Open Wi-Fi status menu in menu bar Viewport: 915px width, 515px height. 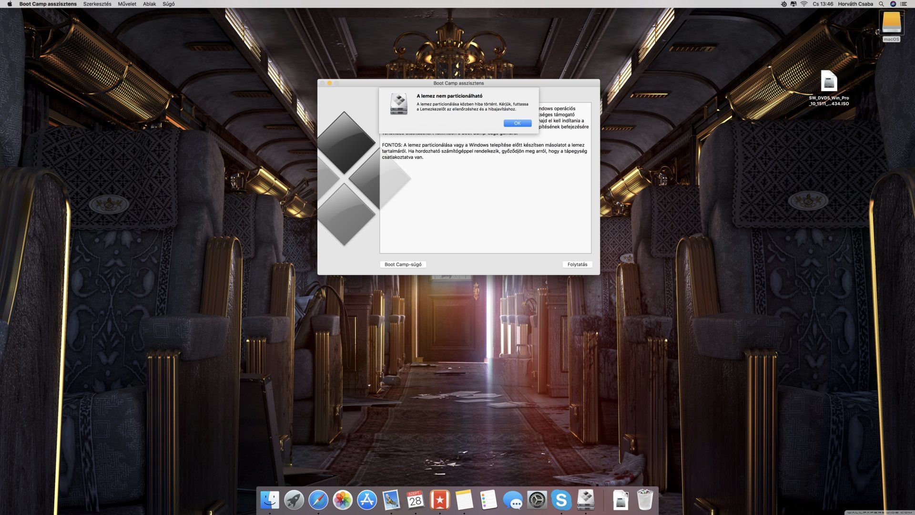tap(804, 4)
